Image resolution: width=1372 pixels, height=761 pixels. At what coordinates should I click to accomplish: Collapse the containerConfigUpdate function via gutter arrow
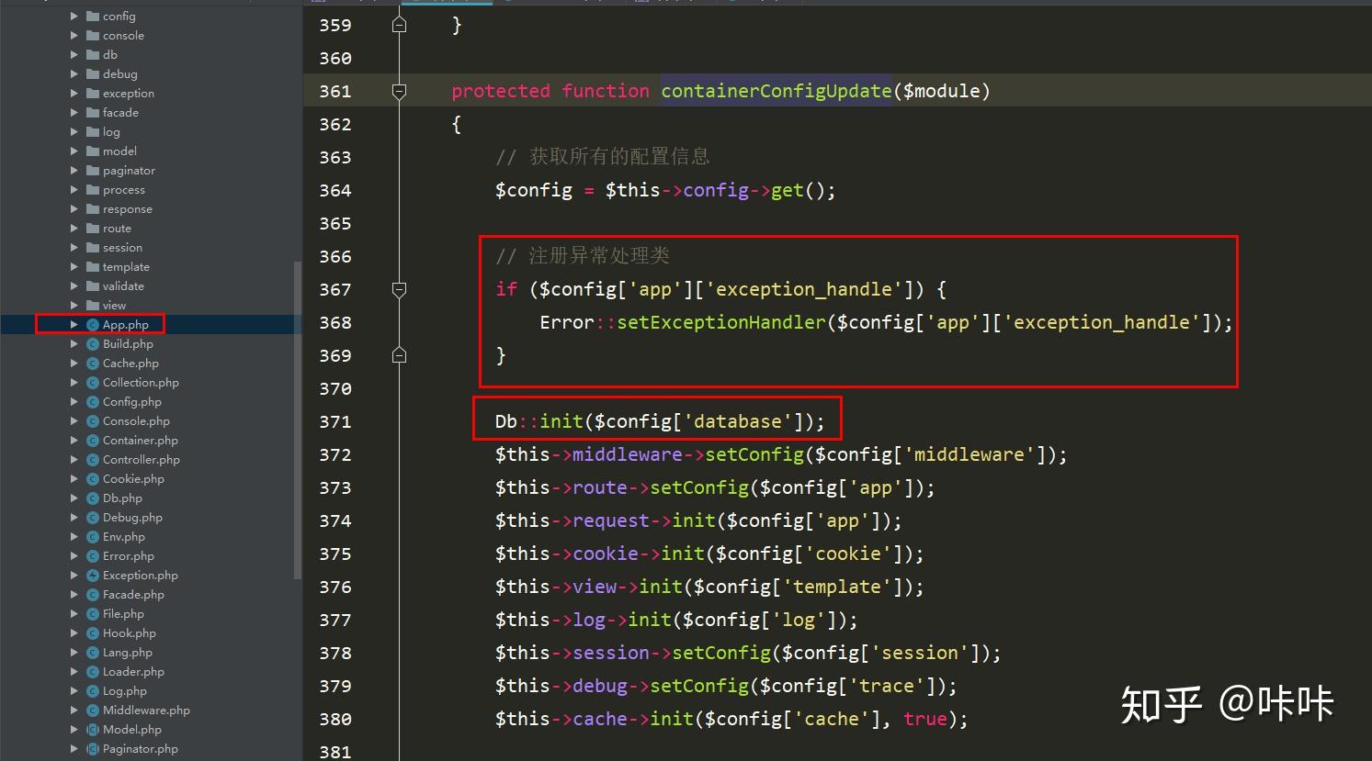coord(399,91)
